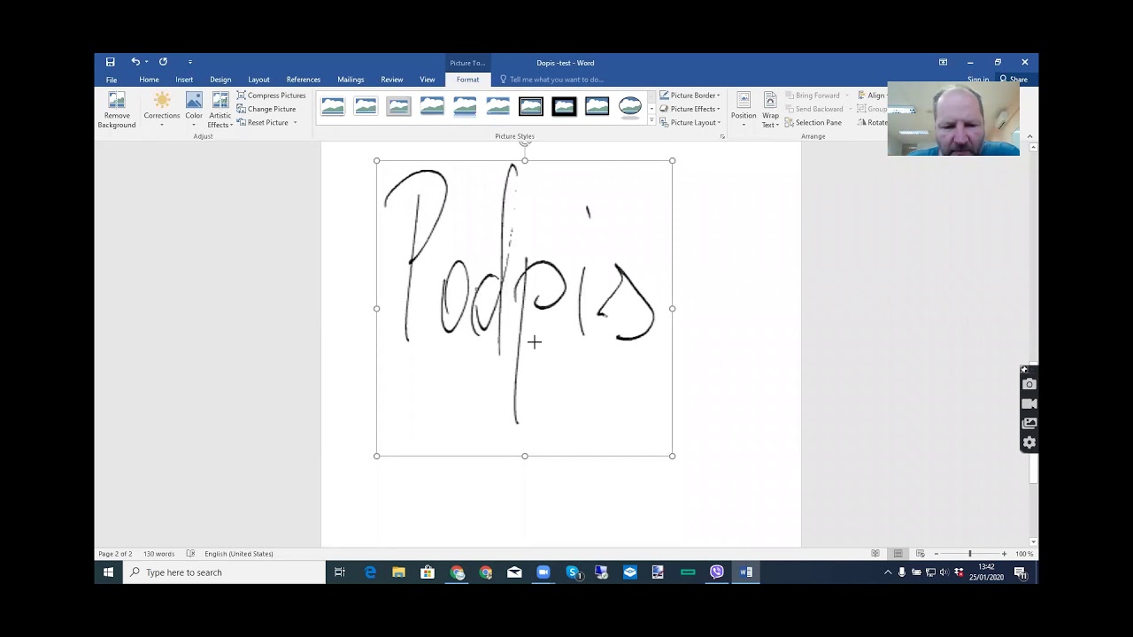The image size is (1133, 637).
Task: Open Artistic Effects gallery
Action: pyautogui.click(x=220, y=111)
